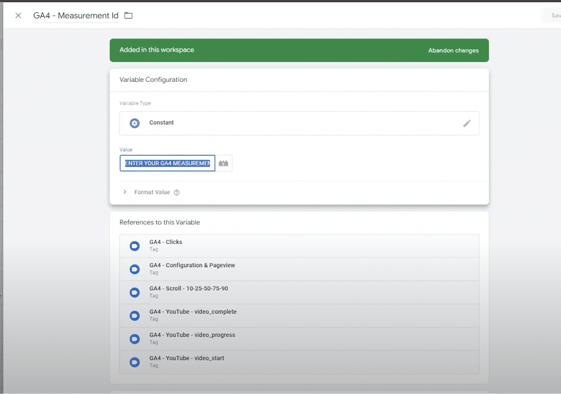Viewport: 561px width, 394px height.
Task: Click the Value input field
Action: coord(167,163)
